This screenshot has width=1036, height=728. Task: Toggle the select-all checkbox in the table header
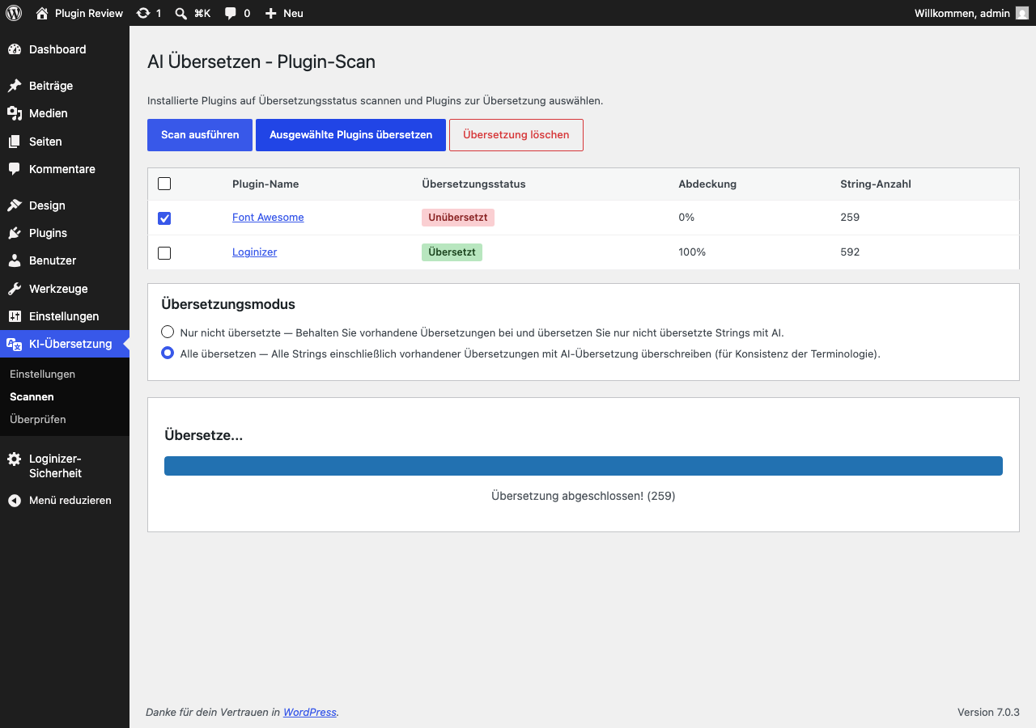pyautogui.click(x=164, y=184)
